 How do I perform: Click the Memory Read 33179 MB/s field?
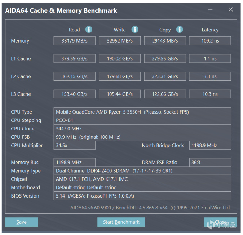pos(75,41)
